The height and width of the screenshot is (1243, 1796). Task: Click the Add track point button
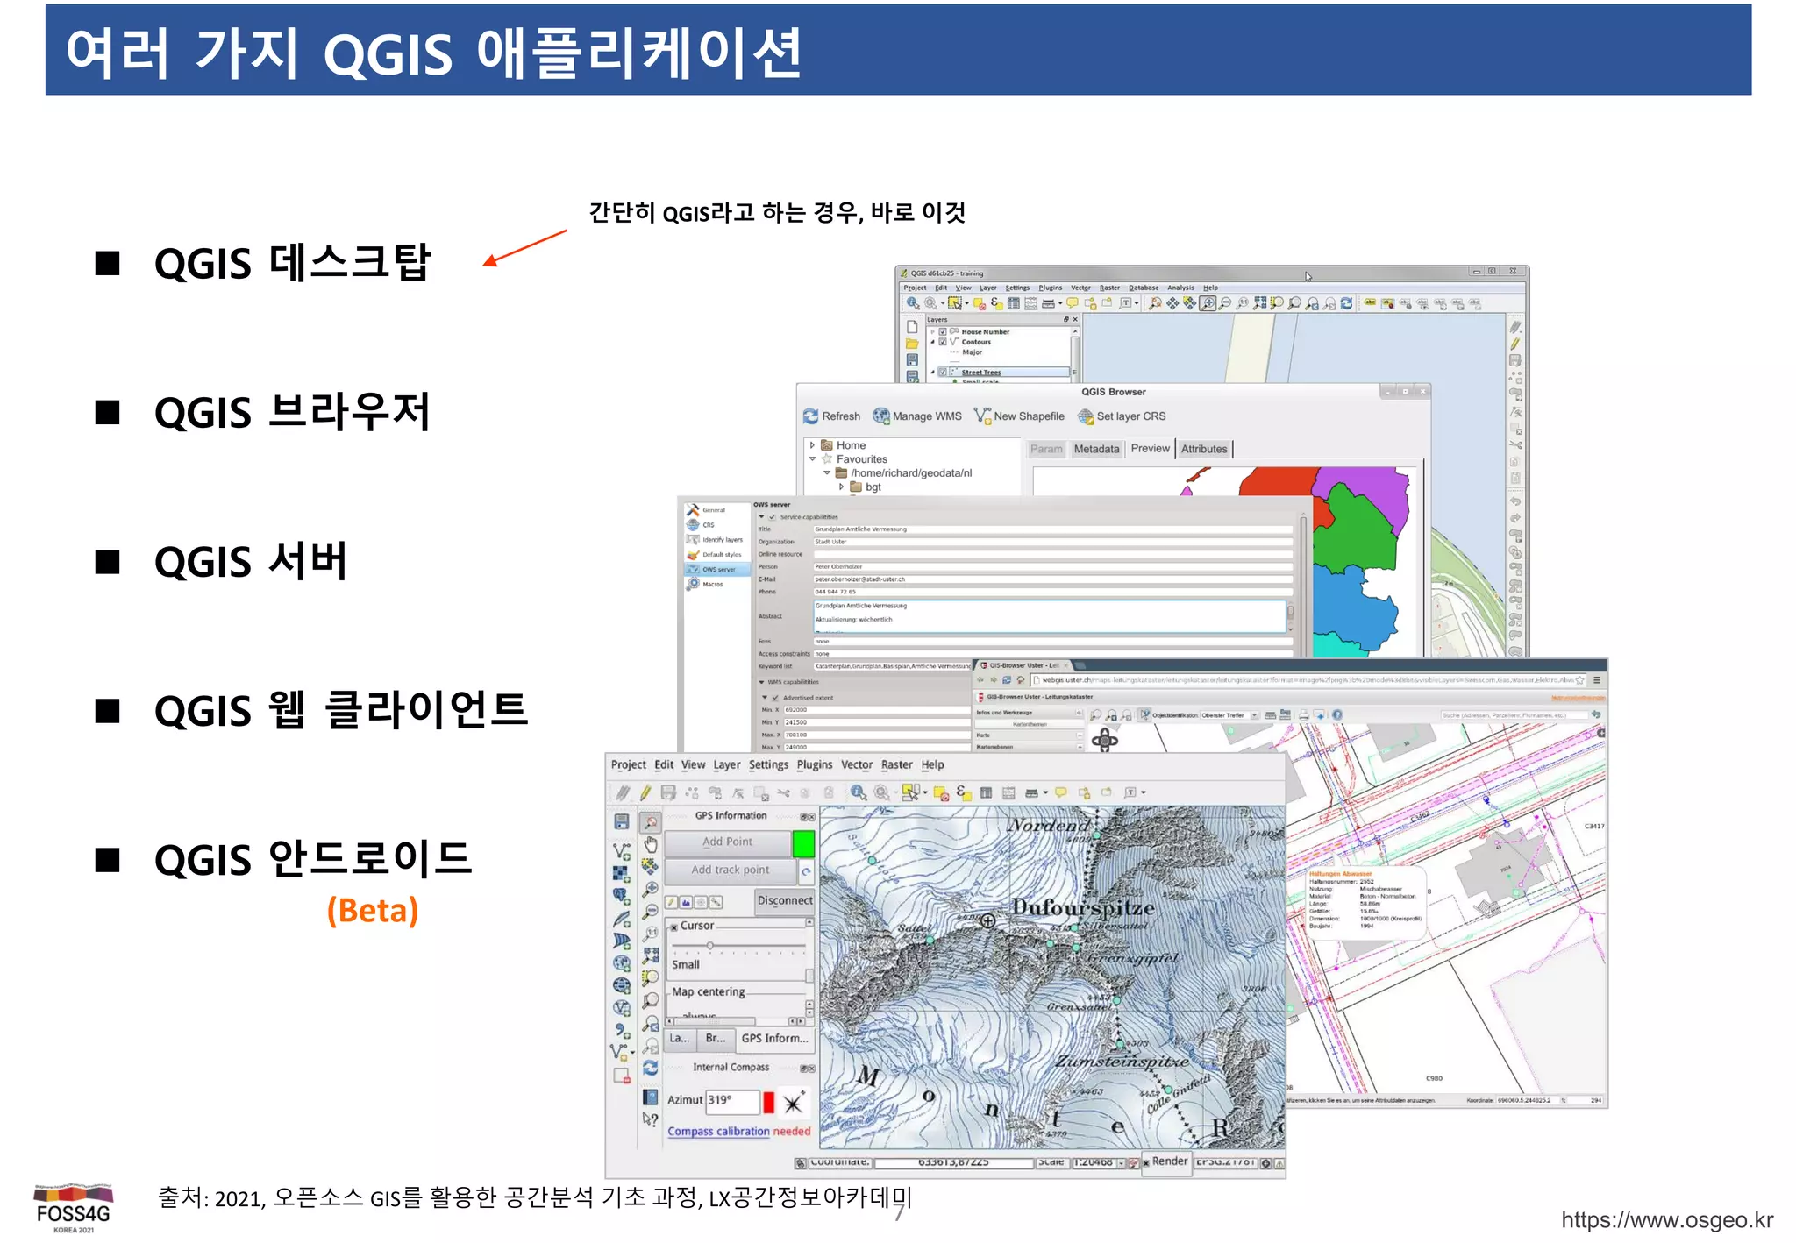click(x=730, y=870)
